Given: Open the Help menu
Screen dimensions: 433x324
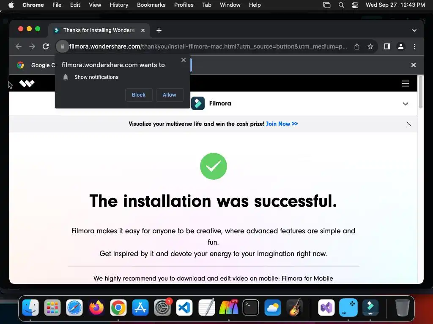Looking at the screenshot, I should (x=255, y=5).
